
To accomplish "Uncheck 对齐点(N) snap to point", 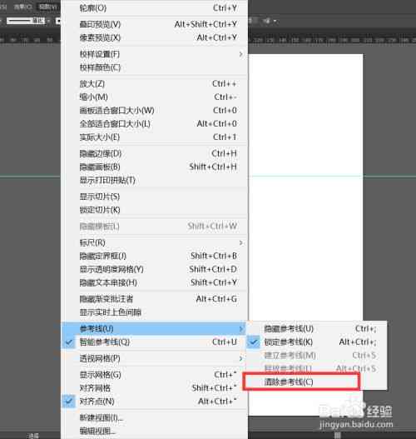I will 154,402.
